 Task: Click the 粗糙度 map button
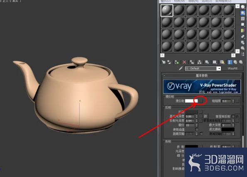[237, 101]
